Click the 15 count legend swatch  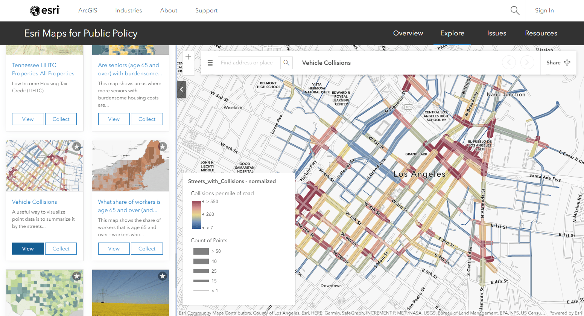201,281
